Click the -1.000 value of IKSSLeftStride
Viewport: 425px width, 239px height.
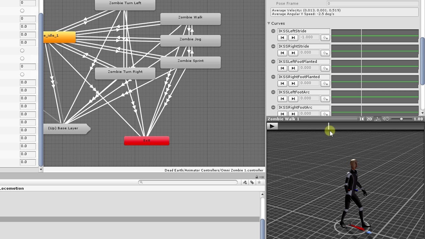(309, 38)
